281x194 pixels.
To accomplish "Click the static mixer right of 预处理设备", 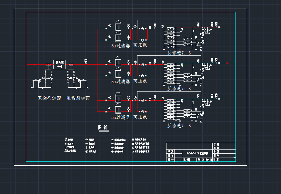I will pyautogui.click(x=71, y=64).
